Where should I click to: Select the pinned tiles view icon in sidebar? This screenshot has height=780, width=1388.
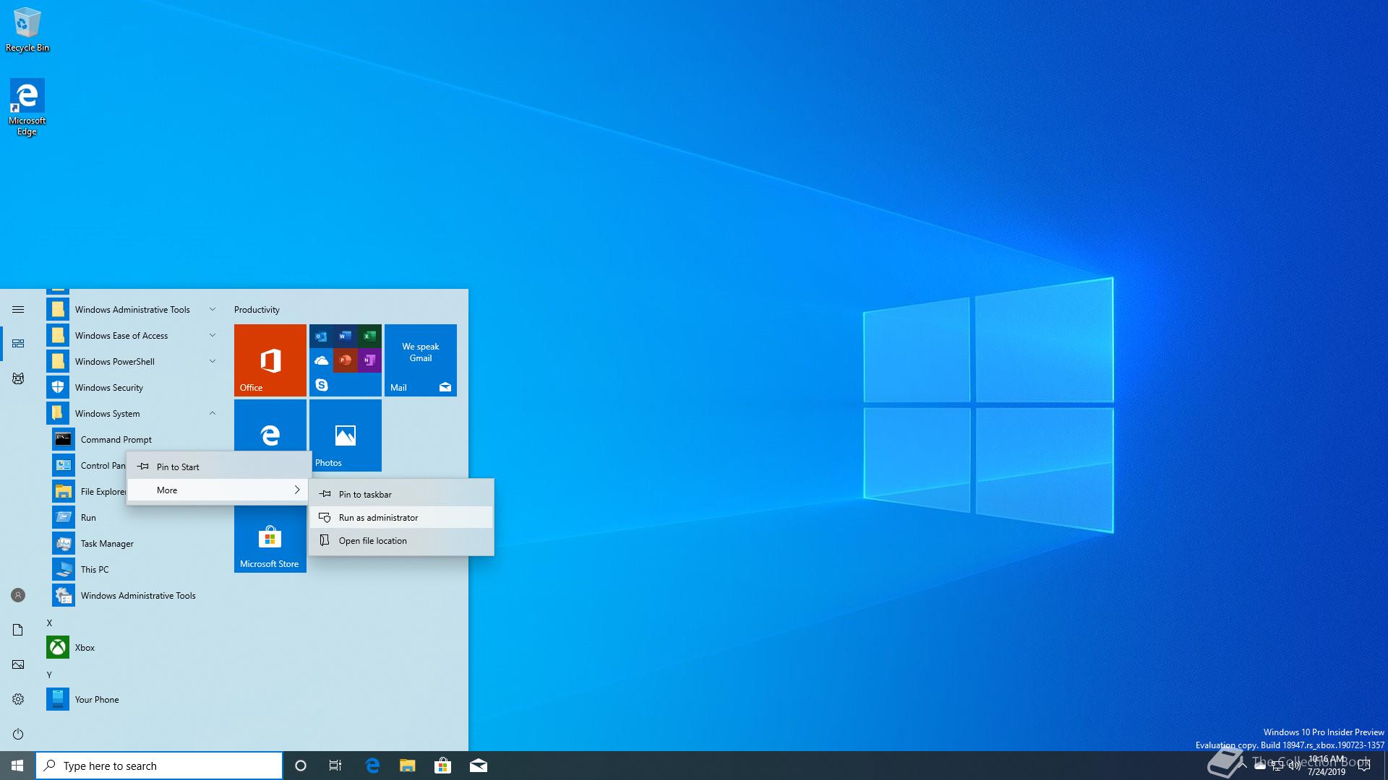pos(18,344)
